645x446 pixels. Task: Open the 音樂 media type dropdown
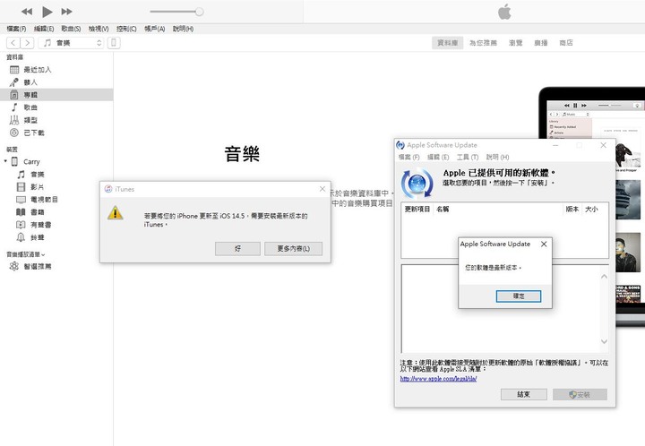pyautogui.click(x=71, y=43)
